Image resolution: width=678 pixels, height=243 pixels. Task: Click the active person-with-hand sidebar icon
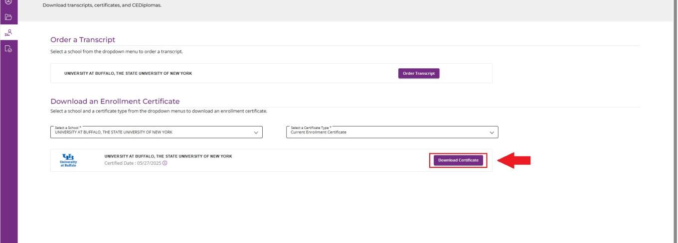point(8,33)
